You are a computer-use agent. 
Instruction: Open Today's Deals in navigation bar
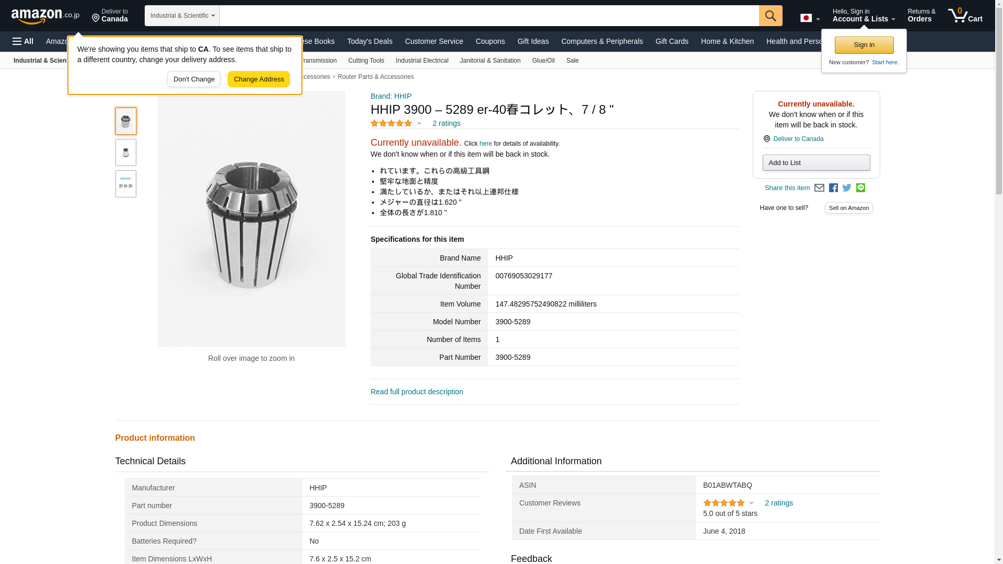tap(369, 41)
